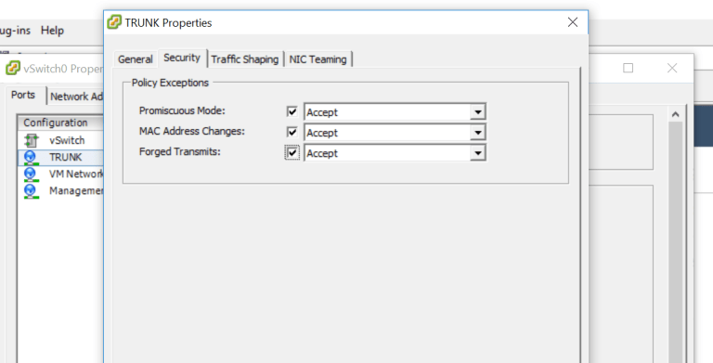Image resolution: width=713 pixels, height=363 pixels.
Task: Toggle the Forged Transmits checkbox
Action: [x=292, y=153]
